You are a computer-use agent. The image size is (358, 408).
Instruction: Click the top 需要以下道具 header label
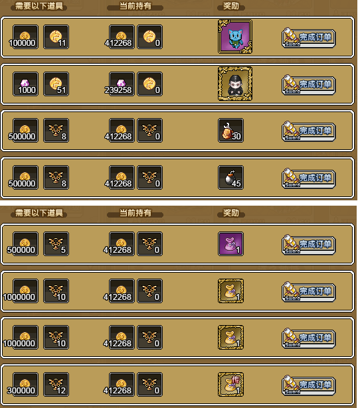point(39,6)
